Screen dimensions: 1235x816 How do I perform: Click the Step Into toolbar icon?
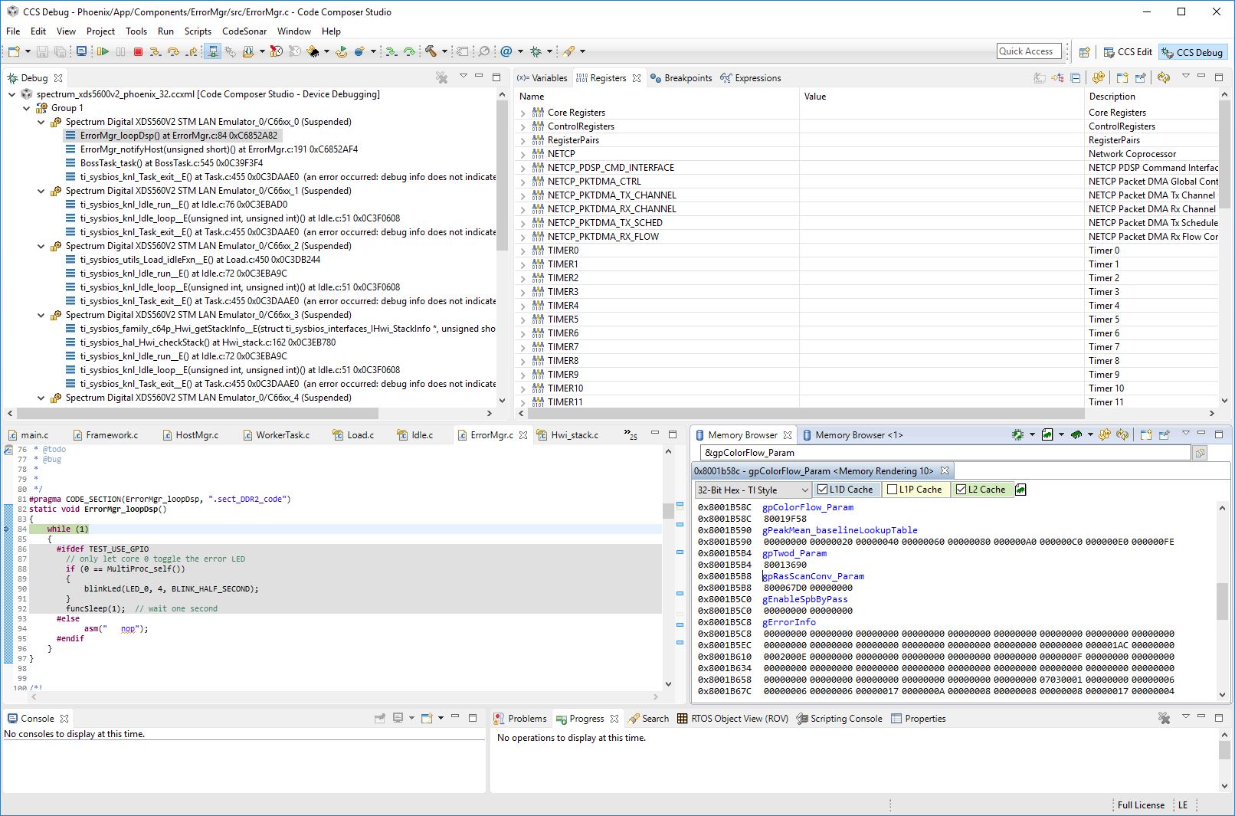pyautogui.click(x=156, y=51)
